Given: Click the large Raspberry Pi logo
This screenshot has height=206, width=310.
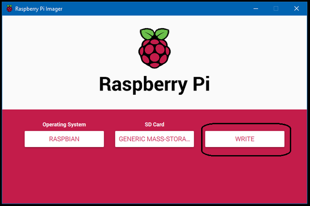Looking at the screenshot, I should (x=155, y=48).
